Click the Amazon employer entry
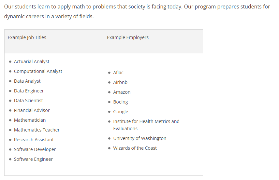The width and height of the screenshot is (279, 180). [122, 92]
